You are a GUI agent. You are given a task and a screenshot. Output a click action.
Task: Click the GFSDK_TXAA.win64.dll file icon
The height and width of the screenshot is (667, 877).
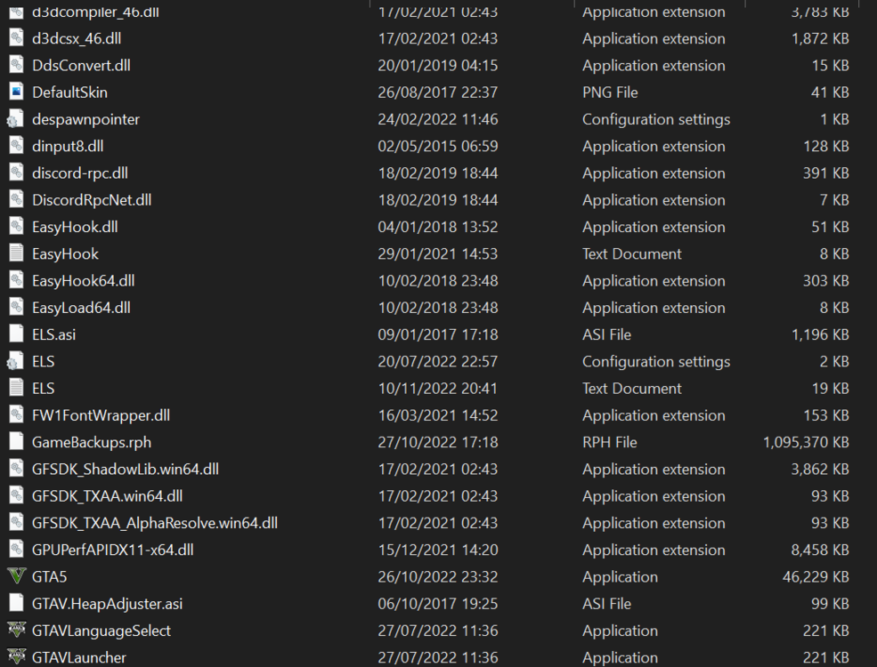(16, 495)
